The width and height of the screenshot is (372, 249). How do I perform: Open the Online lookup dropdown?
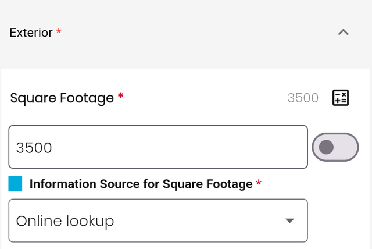coord(158,220)
